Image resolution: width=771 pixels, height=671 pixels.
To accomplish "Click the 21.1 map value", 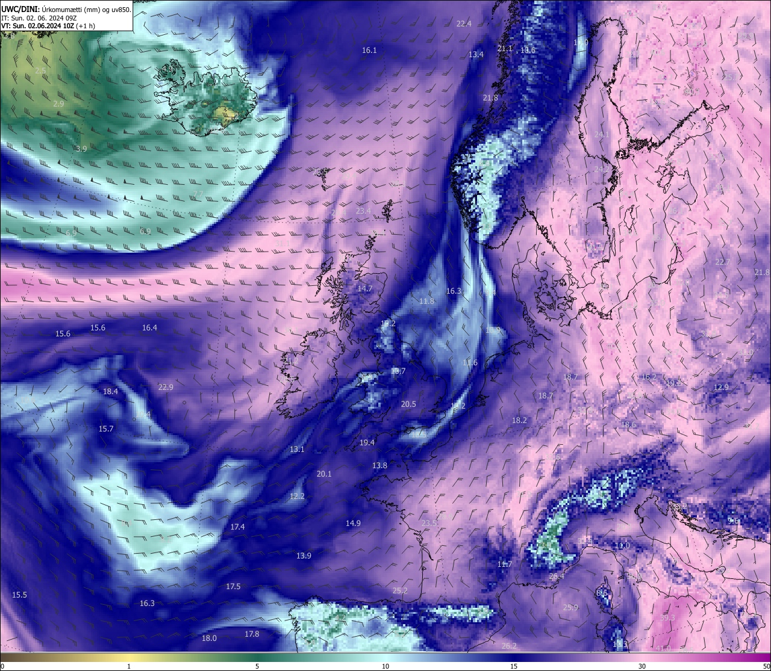I will (505, 48).
